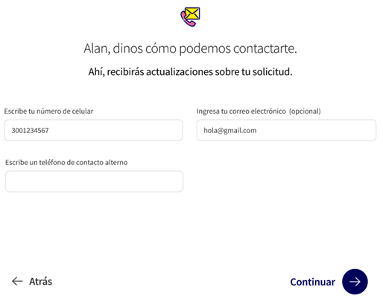The image size is (383, 307).
Task: Select the Continuar text link
Action: click(x=313, y=282)
